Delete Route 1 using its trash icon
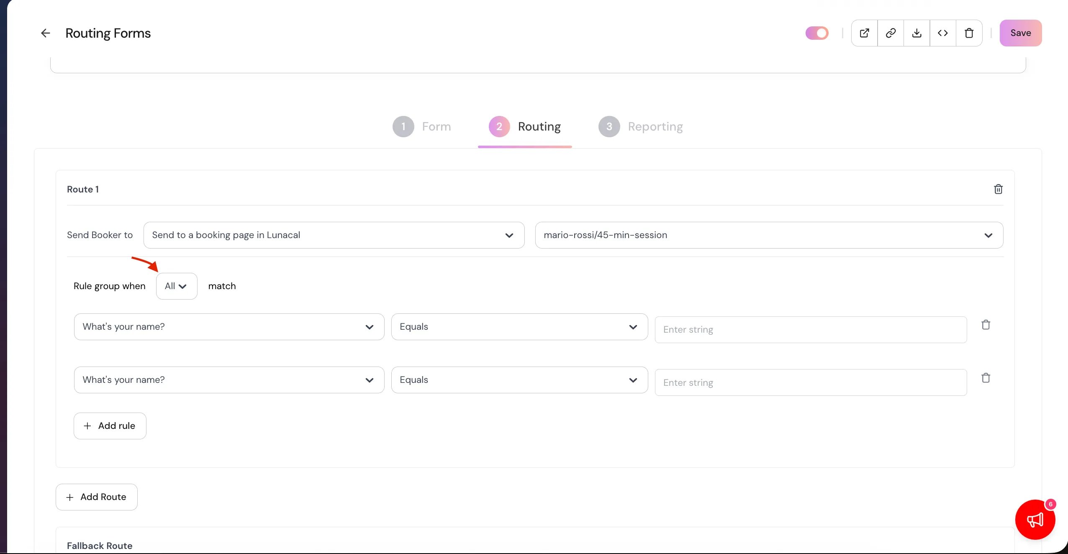Viewport: 1068px width, 554px height. click(x=998, y=189)
